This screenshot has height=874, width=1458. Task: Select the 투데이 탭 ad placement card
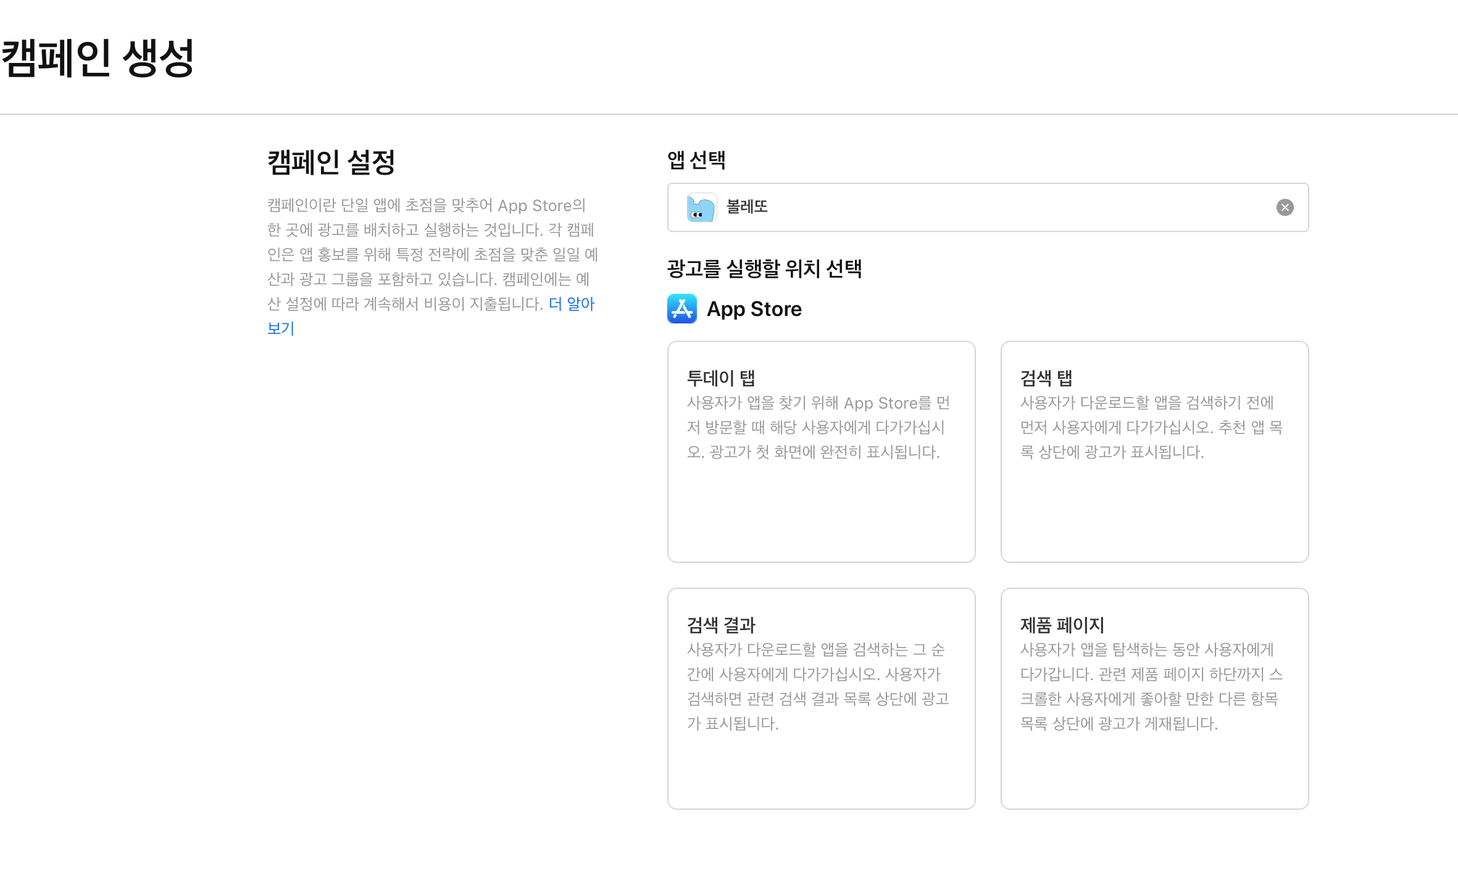(821, 506)
